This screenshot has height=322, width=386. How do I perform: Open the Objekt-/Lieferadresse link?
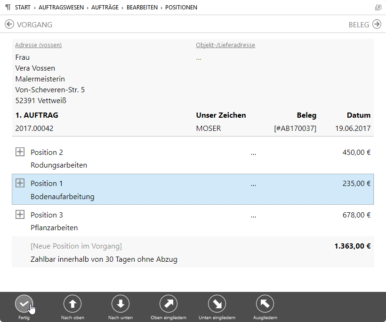pos(225,45)
